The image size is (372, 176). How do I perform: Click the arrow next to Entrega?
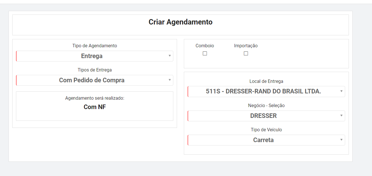[170, 56]
